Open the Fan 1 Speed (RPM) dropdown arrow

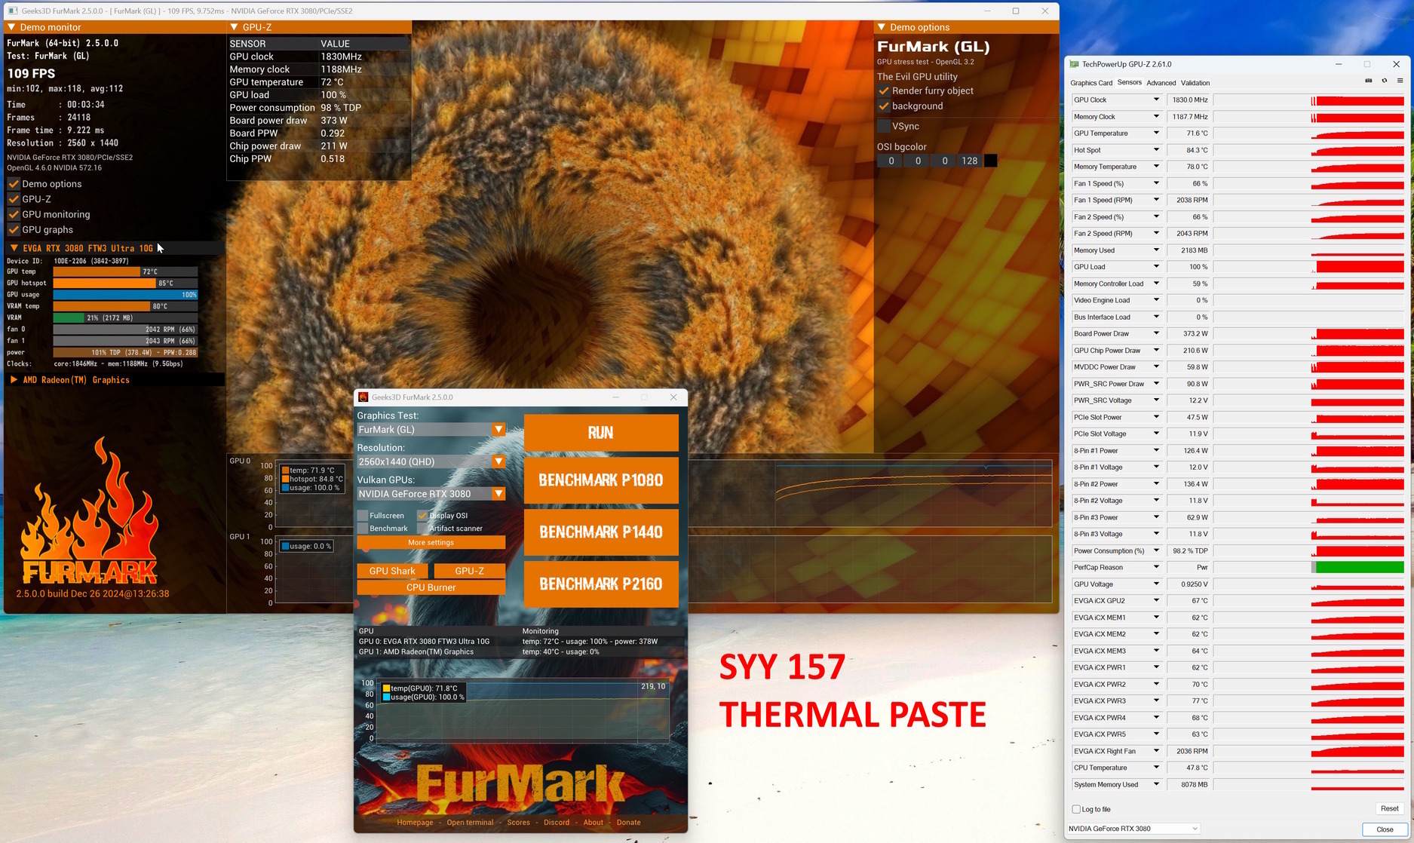point(1156,200)
